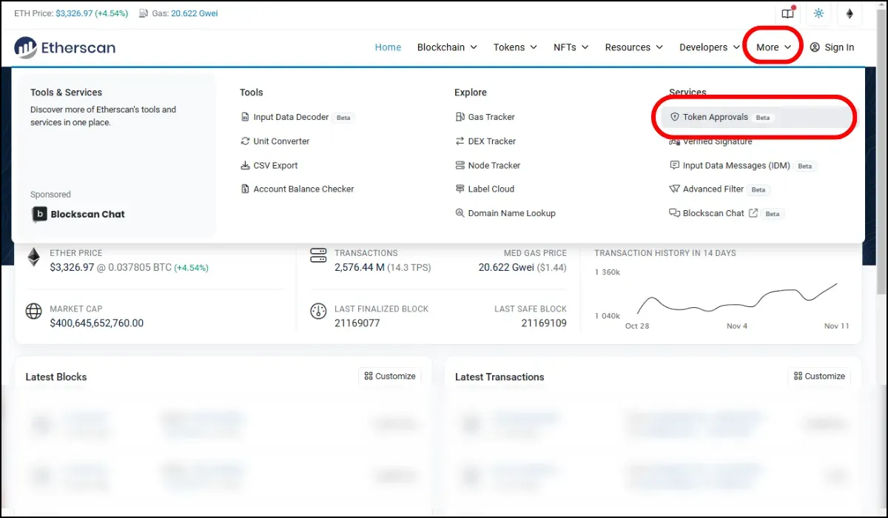Expand the Blockchain dropdown menu
The image size is (888, 518).
447,47
